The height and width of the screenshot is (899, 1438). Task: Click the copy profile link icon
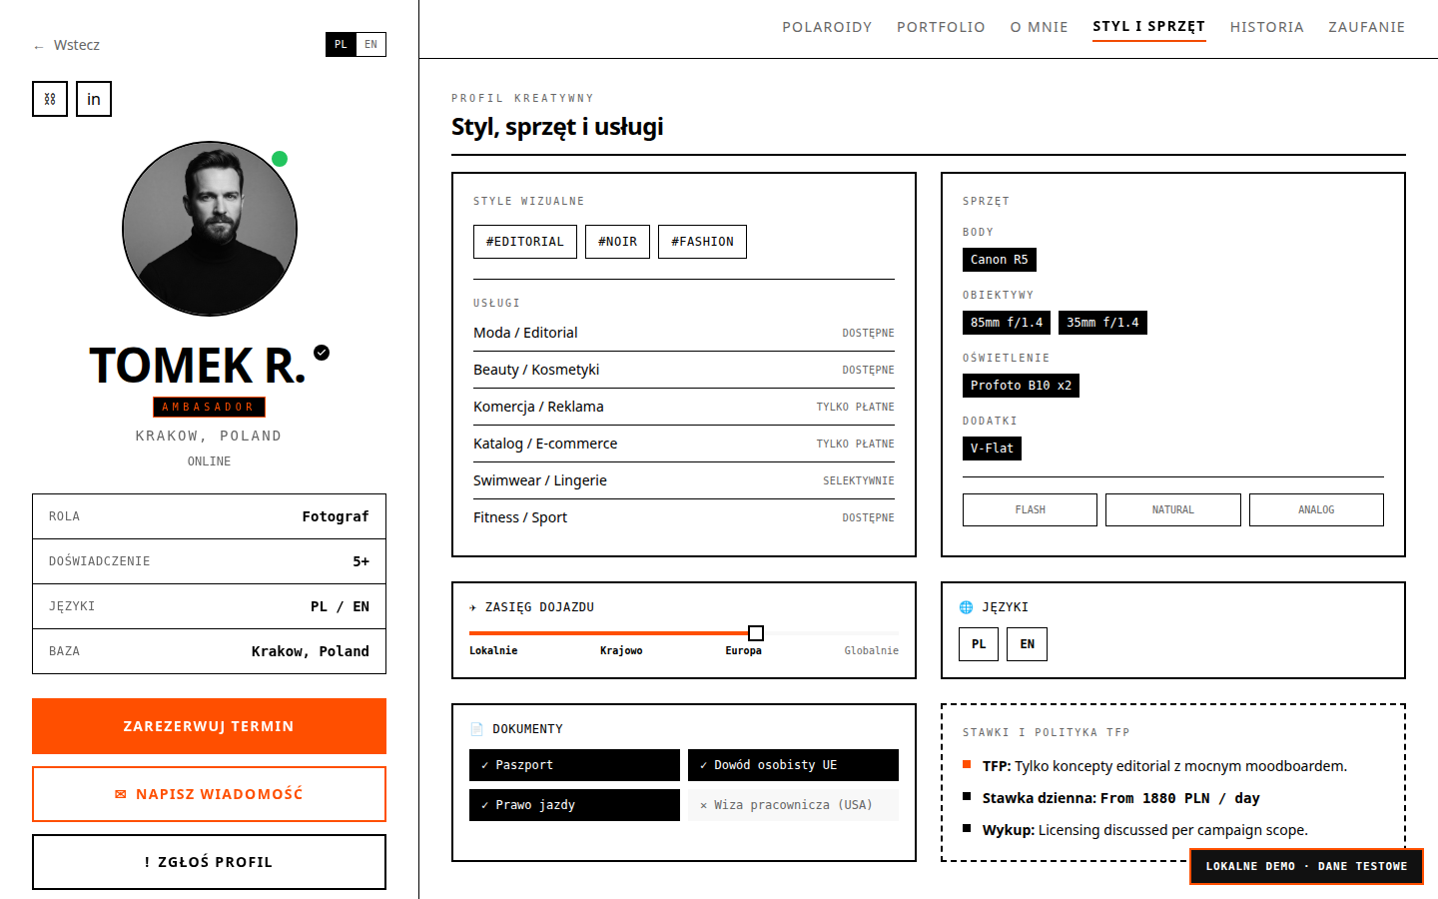(x=50, y=99)
